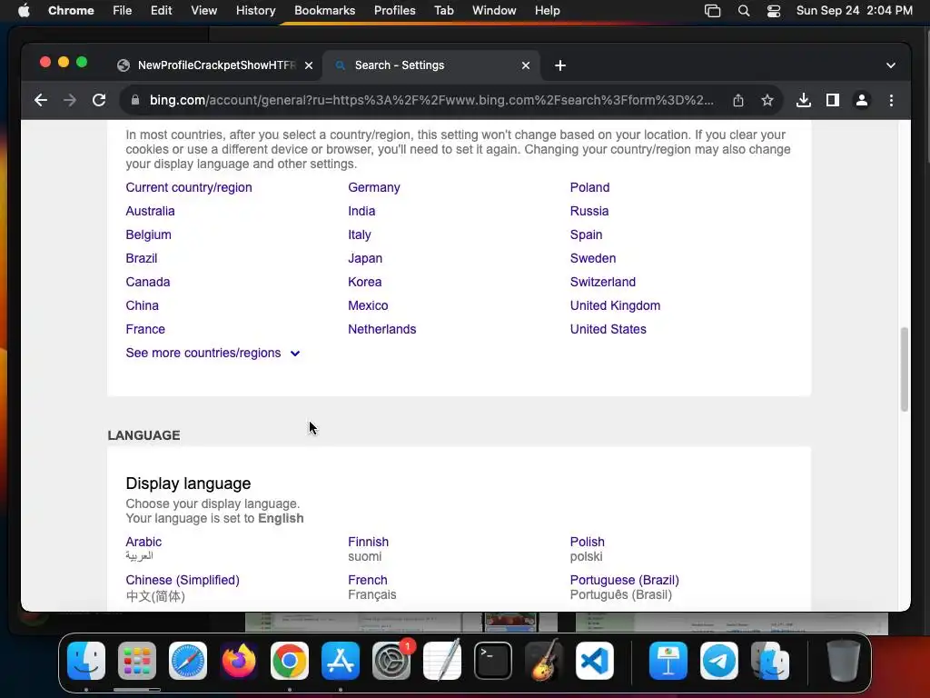Viewport: 930px width, 698px height.
Task: Set display language to Polish
Action: tap(588, 542)
